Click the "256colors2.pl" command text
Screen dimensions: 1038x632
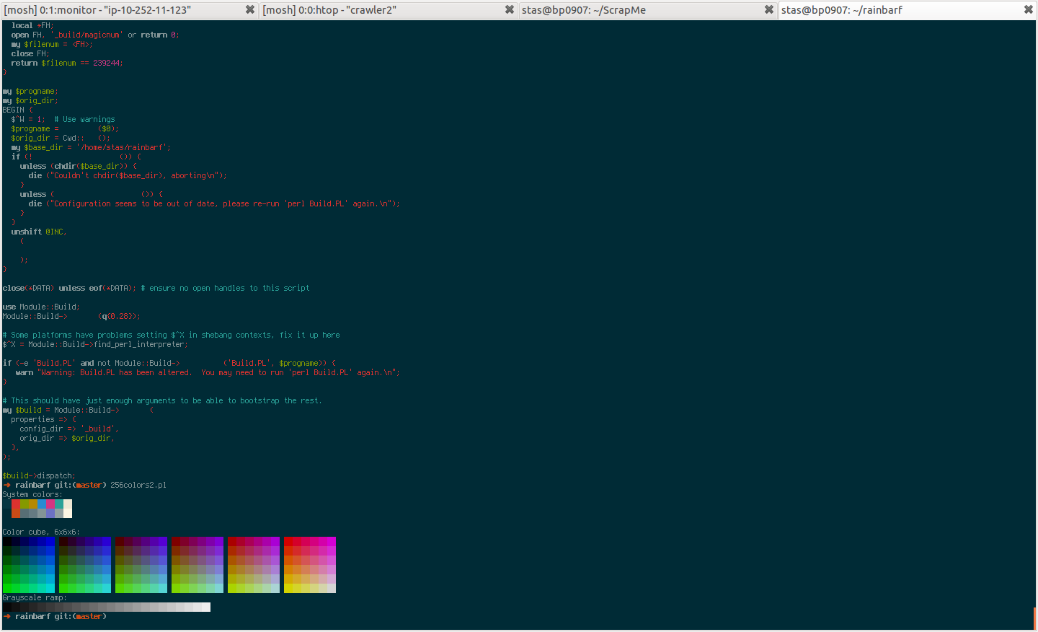(138, 486)
